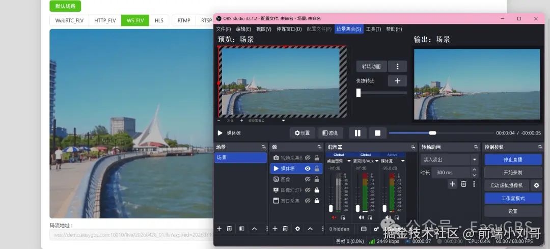The image size is (550, 249).
Task: Toggle 工作室模式 studio mode button
Action: coord(513,198)
